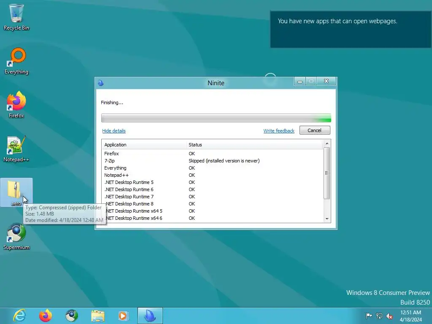Select the Firefox desktop shortcut
Screen dimensions: 432x324
(16, 105)
